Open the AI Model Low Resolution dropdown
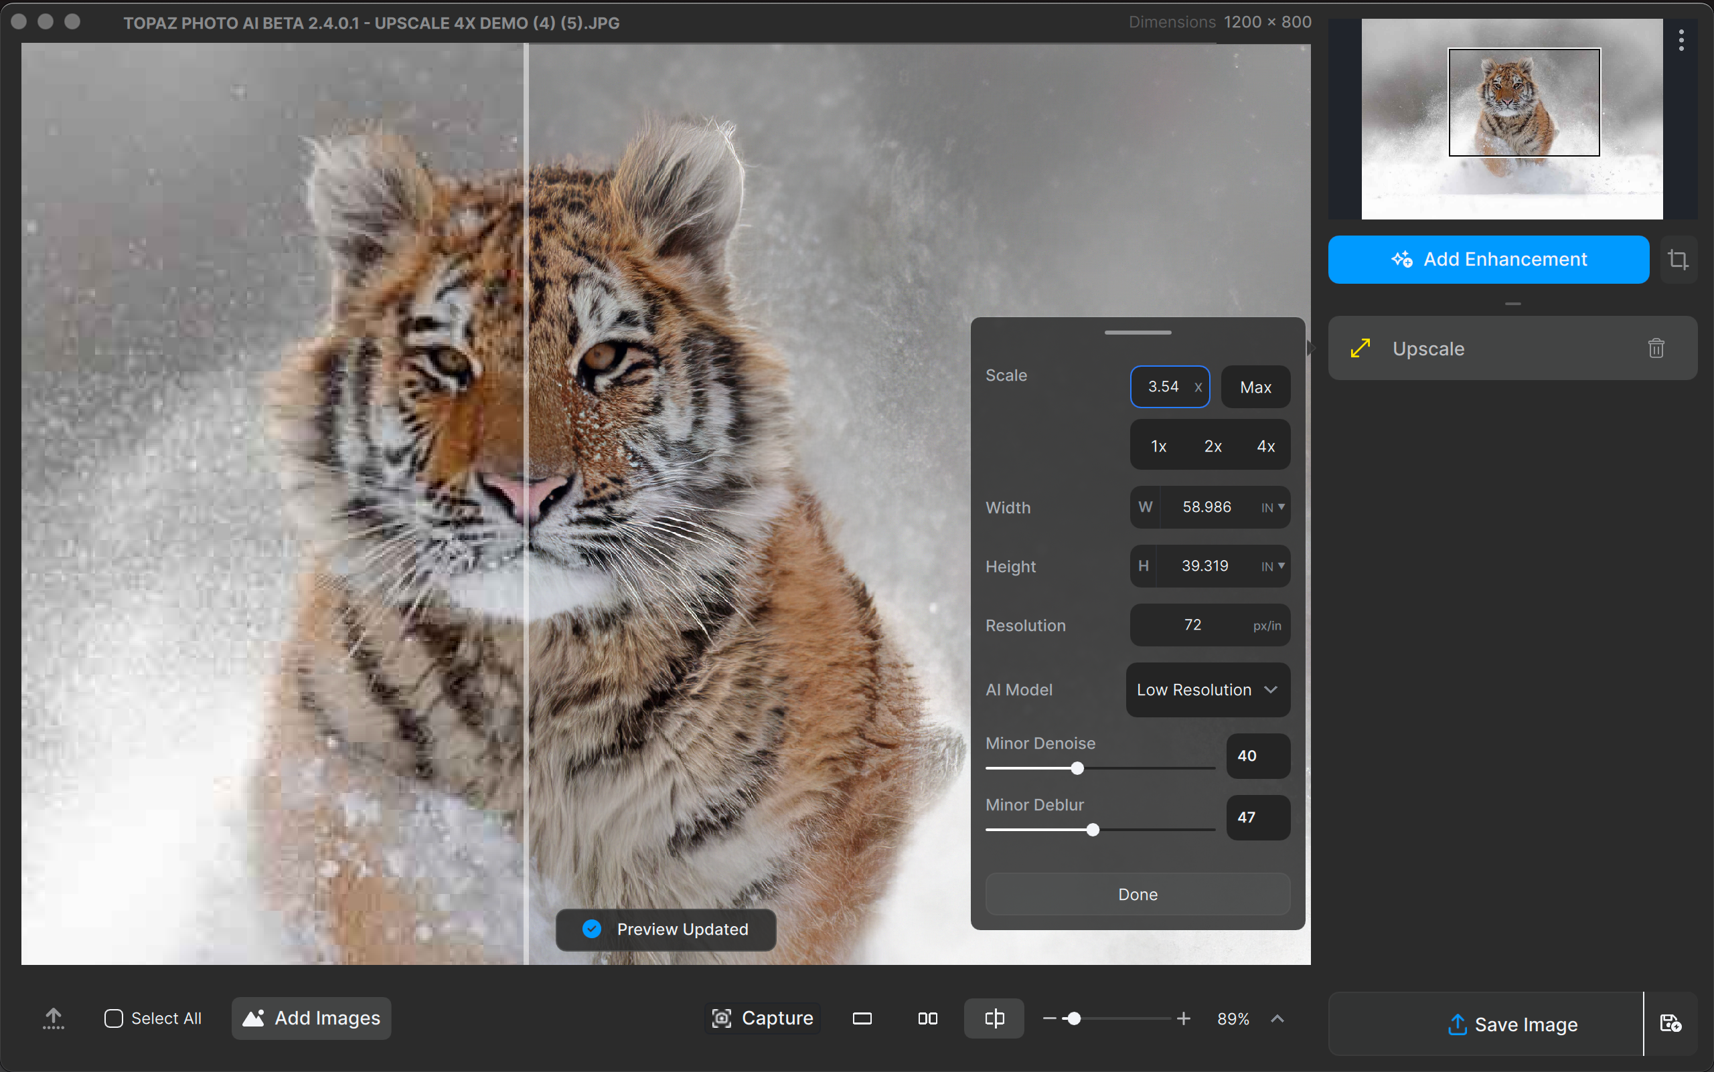 coord(1207,690)
